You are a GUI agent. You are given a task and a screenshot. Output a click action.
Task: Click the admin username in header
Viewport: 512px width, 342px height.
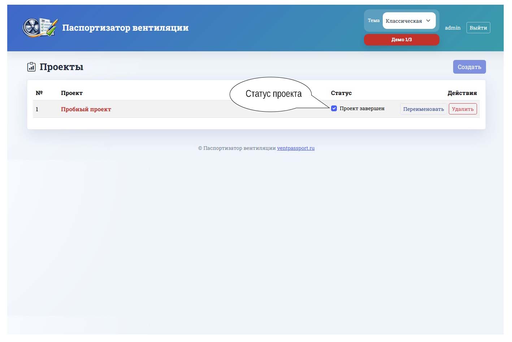click(452, 28)
